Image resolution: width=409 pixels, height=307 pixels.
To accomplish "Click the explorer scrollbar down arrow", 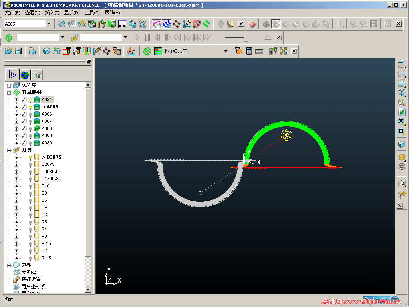I will point(88,289).
